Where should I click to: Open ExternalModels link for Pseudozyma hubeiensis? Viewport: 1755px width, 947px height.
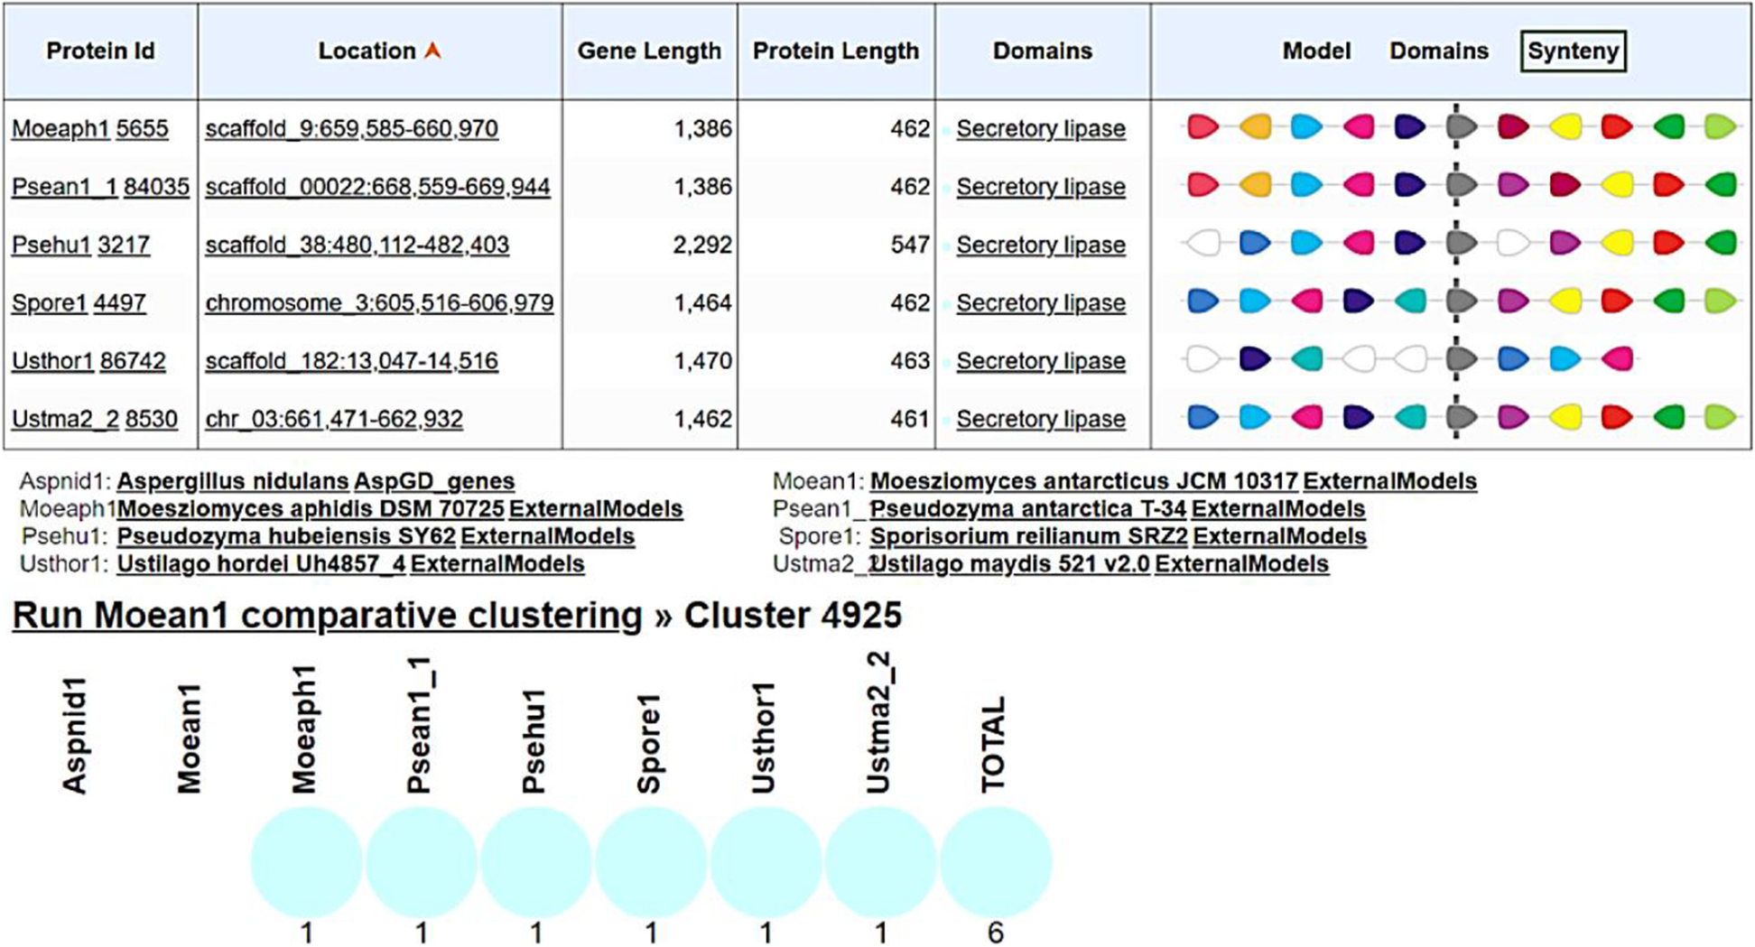(548, 536)
